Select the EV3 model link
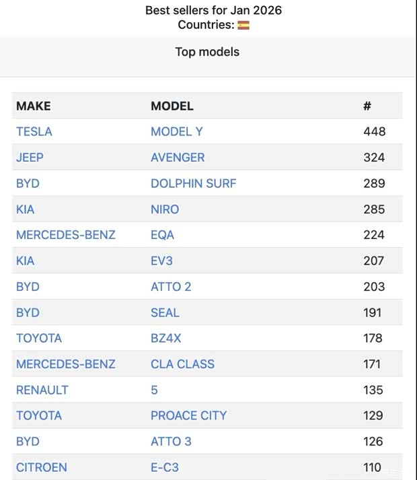Image resolution: width=417 pixels, height=480 pixels. [161, 261]
